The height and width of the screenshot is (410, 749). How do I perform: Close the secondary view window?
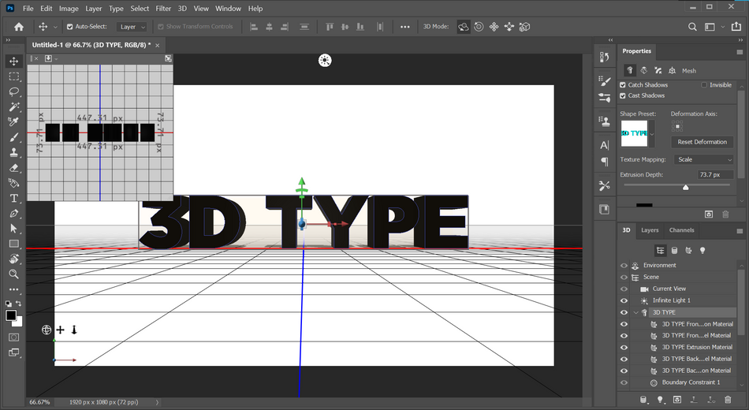(x=35, y=58)
